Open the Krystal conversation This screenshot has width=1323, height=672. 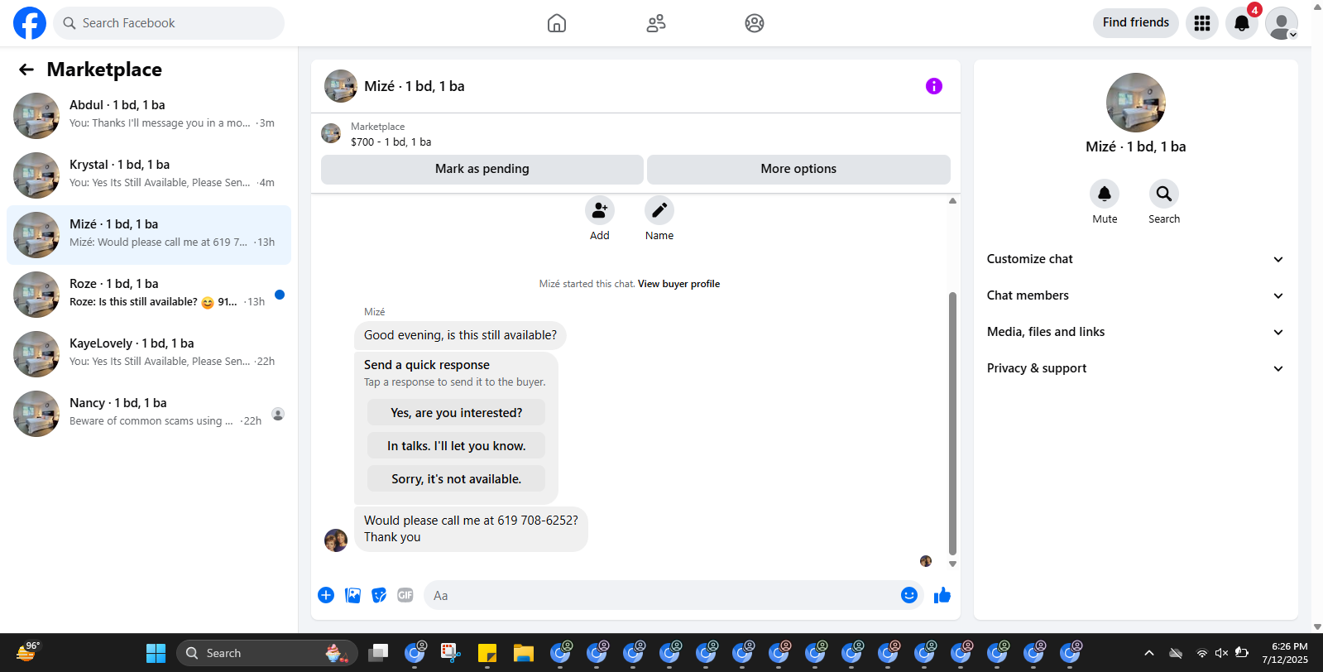click(x=149, y=175)
